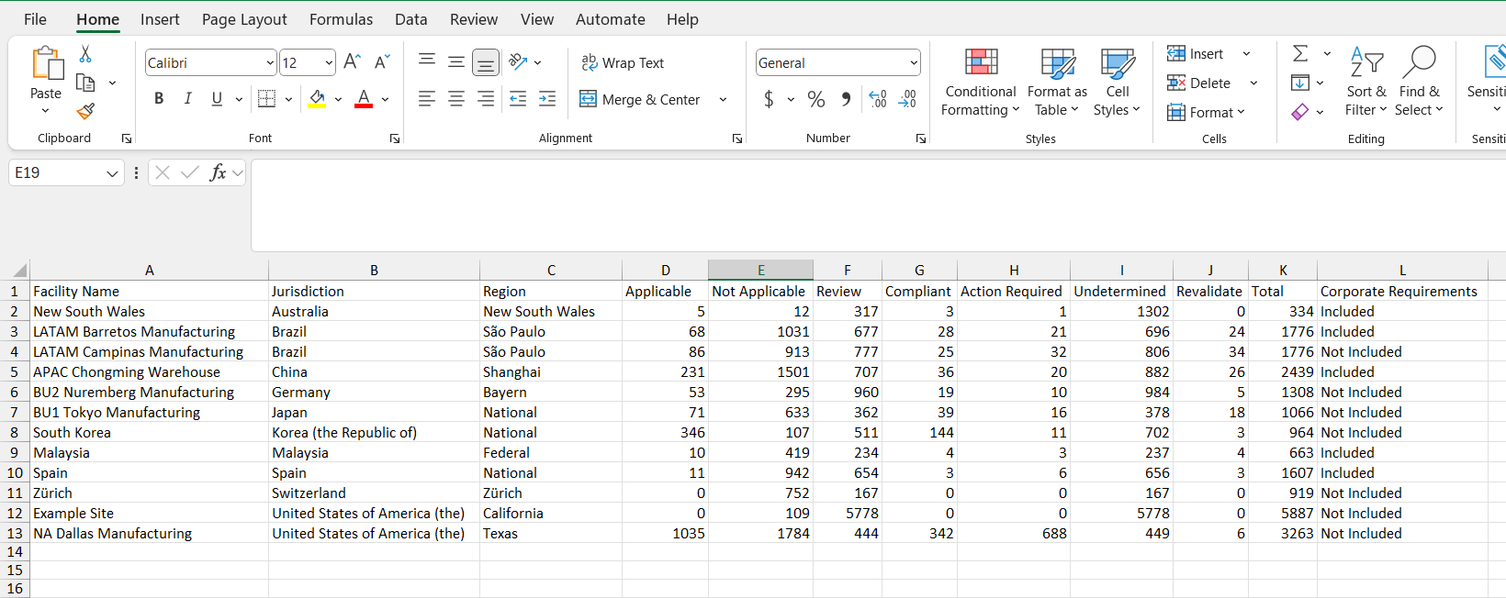Click the Insert Function fx icon
The image size is (1506, 598).
pyautogui.click(x=218, y=172)
